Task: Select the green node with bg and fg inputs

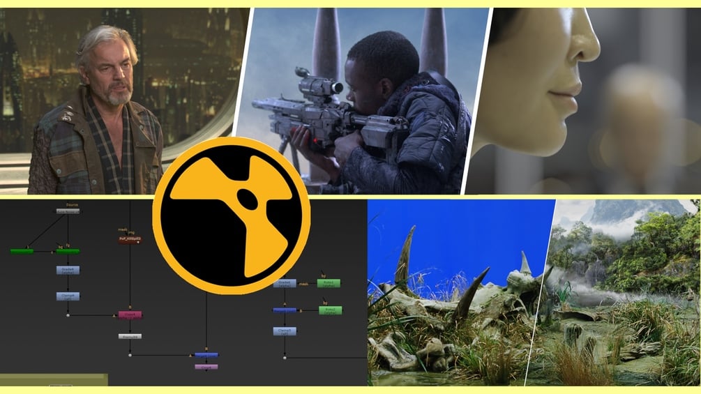Action: point(68,252)
